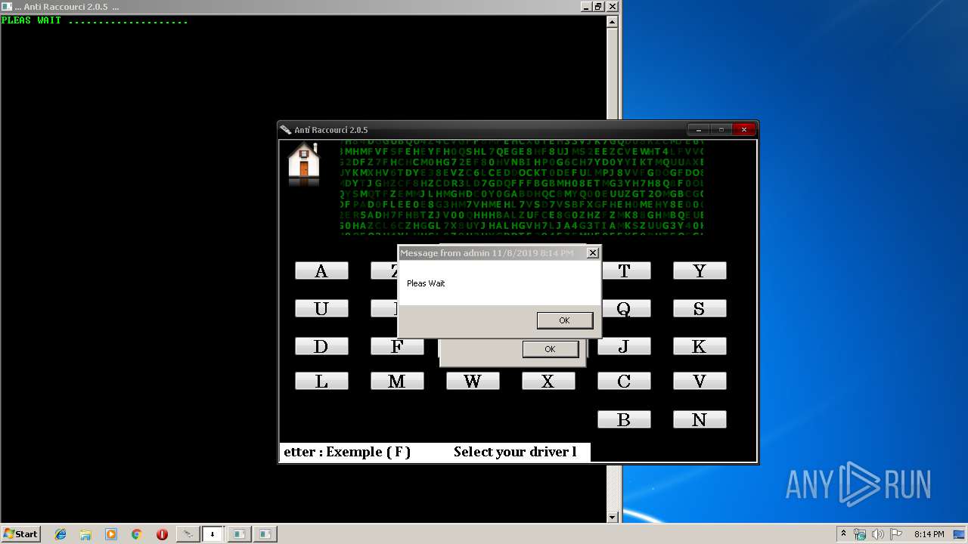Click the home house icon
The width and height of the screenshot is (968, 544).
304,162
